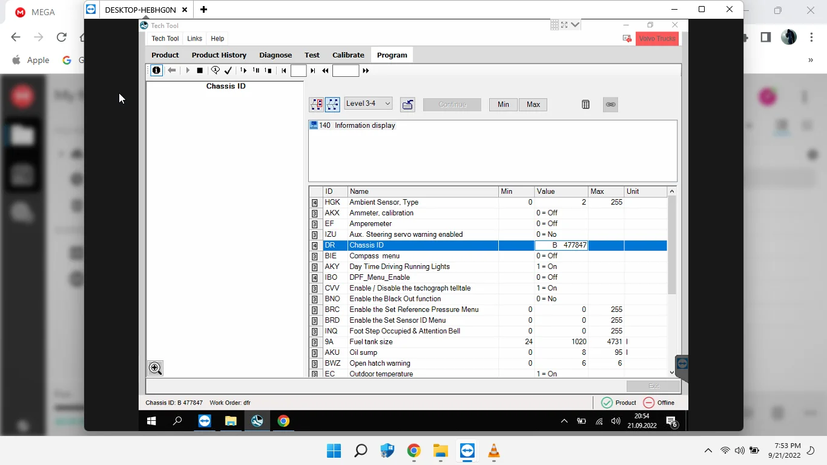Click the info speech bubble icon
This screenshot has height=465, width=827.
click(215, 70)
